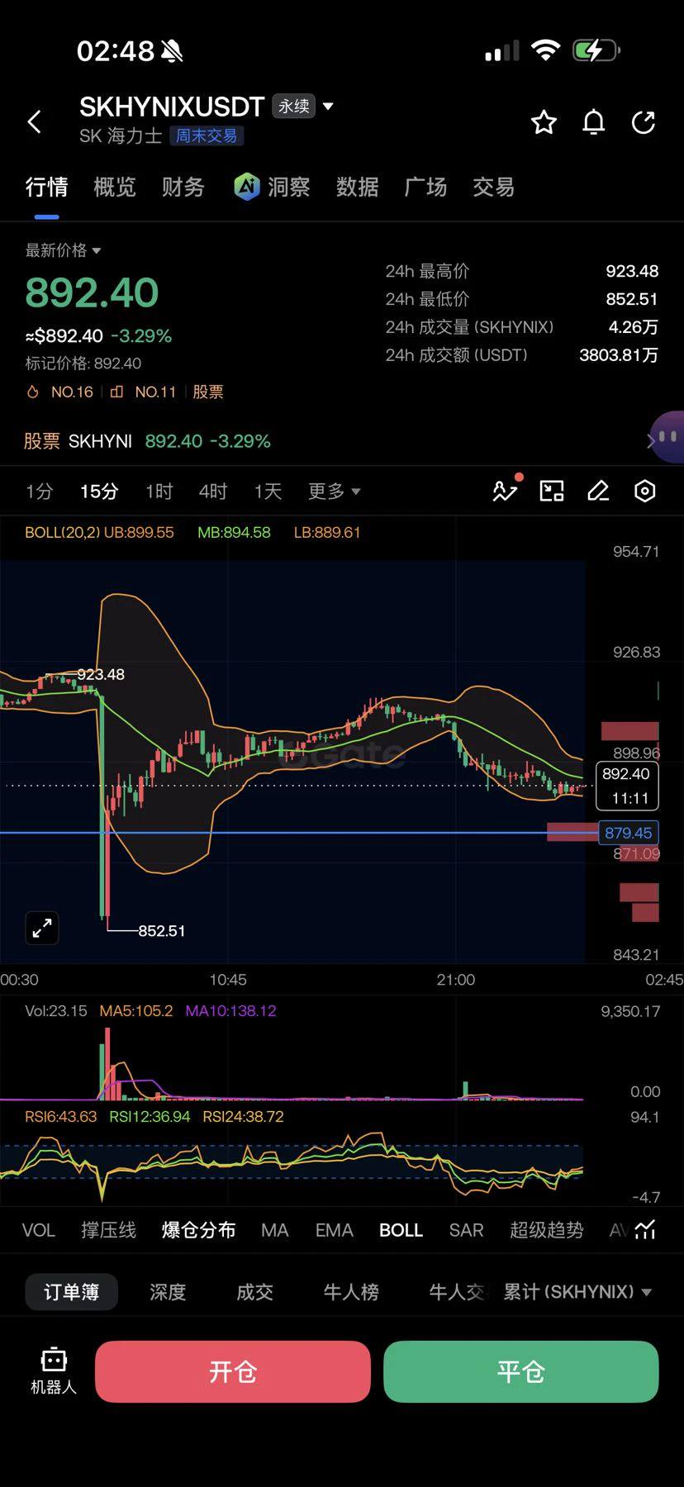Switch to the 数据 tab
The height and width of the screenshot is (1487, 684).
coord(358,188)
